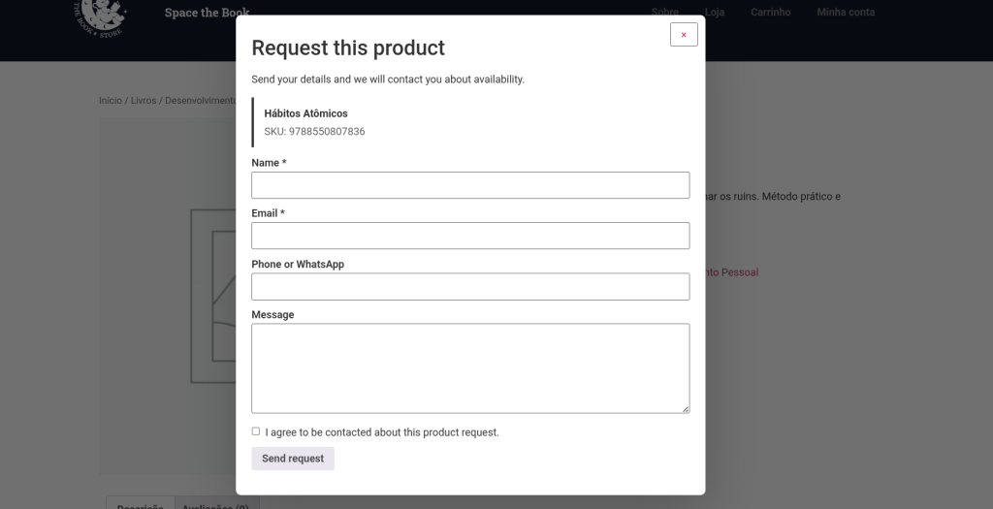The image size is (993, 509).
Task: Click the Request this product heading
Action: pos(348,48)
